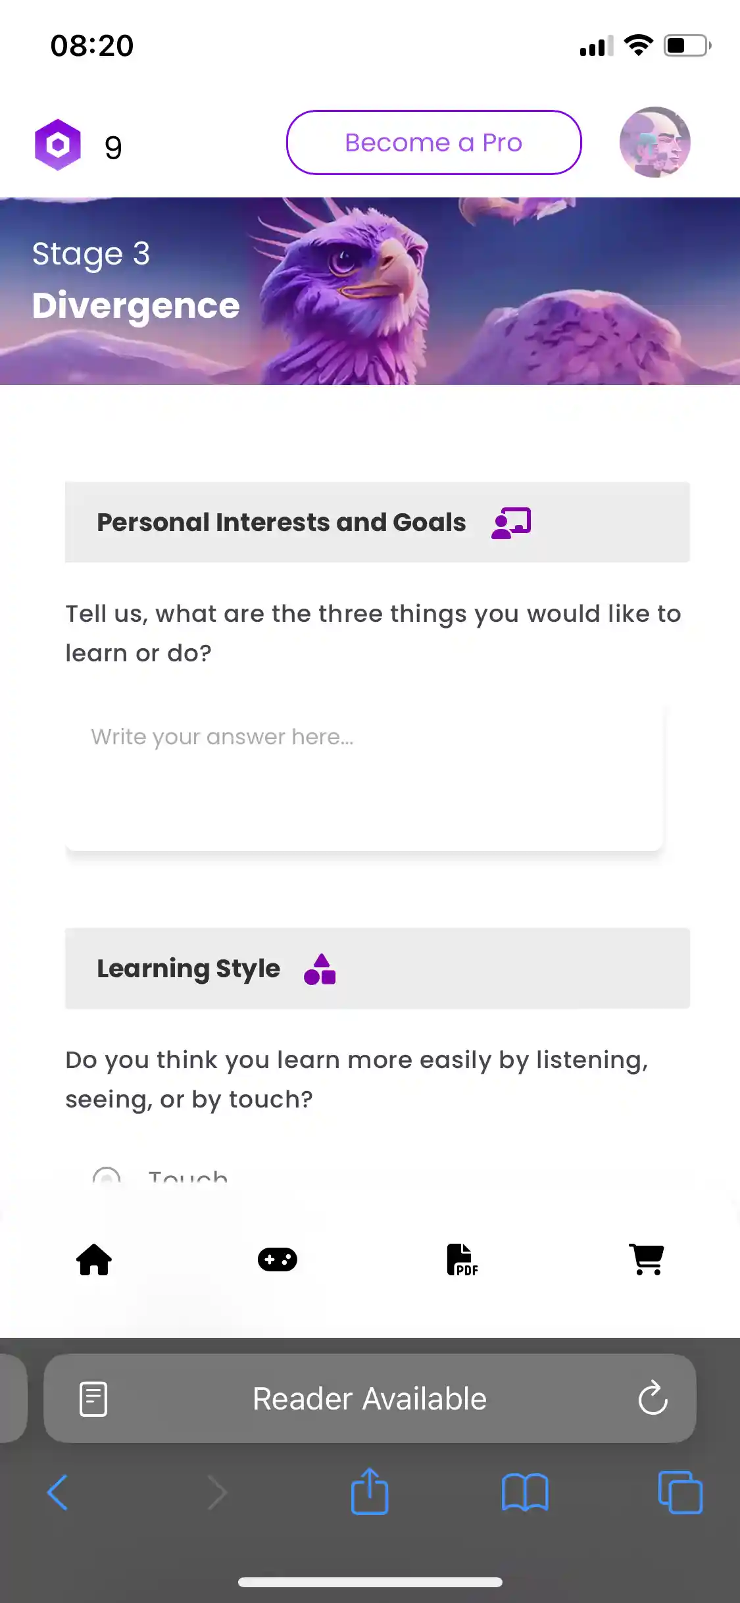Show the Safari Reader view icon
740x1603 pixels.
[x=93, y=1398]
